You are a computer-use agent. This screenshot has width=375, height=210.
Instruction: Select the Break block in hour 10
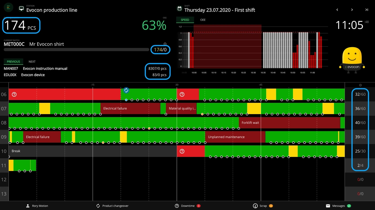click(93, 151)
